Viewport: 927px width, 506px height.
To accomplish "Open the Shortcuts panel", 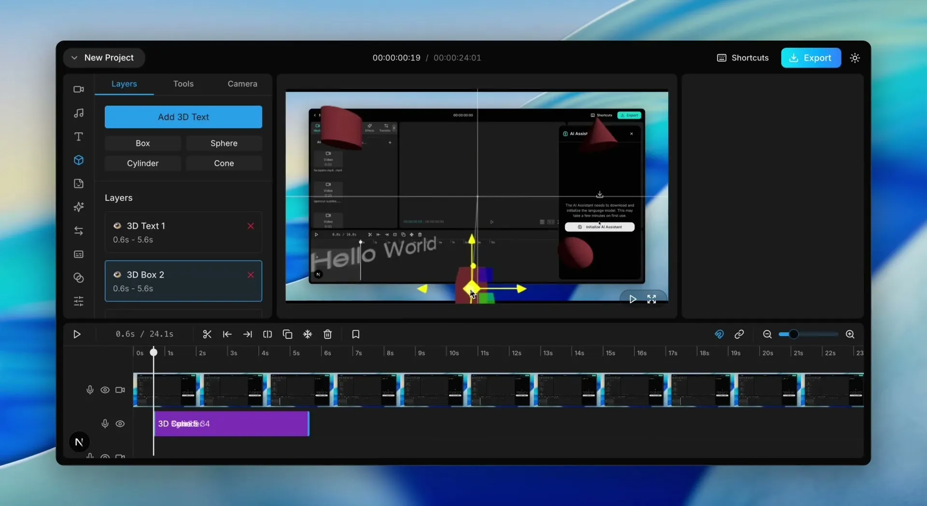I will [743, 58].
